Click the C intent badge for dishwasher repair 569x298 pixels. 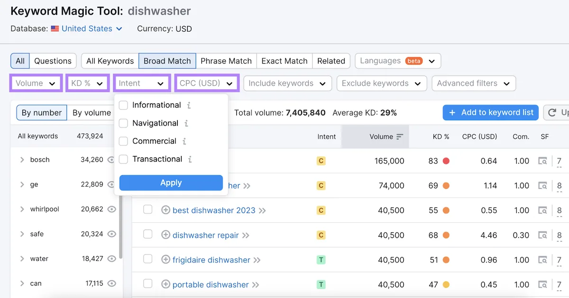[x=321, y=235]
